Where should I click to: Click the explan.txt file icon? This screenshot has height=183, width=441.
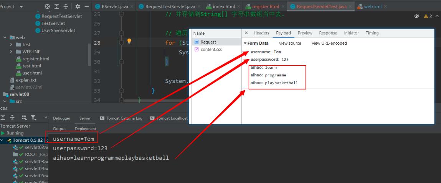tap(12, 80)
